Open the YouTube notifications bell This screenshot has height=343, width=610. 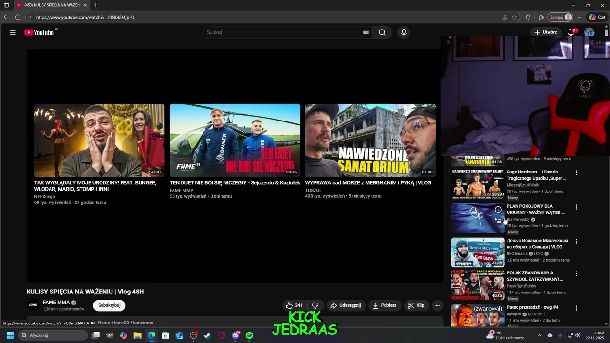(x=571, y=32)
